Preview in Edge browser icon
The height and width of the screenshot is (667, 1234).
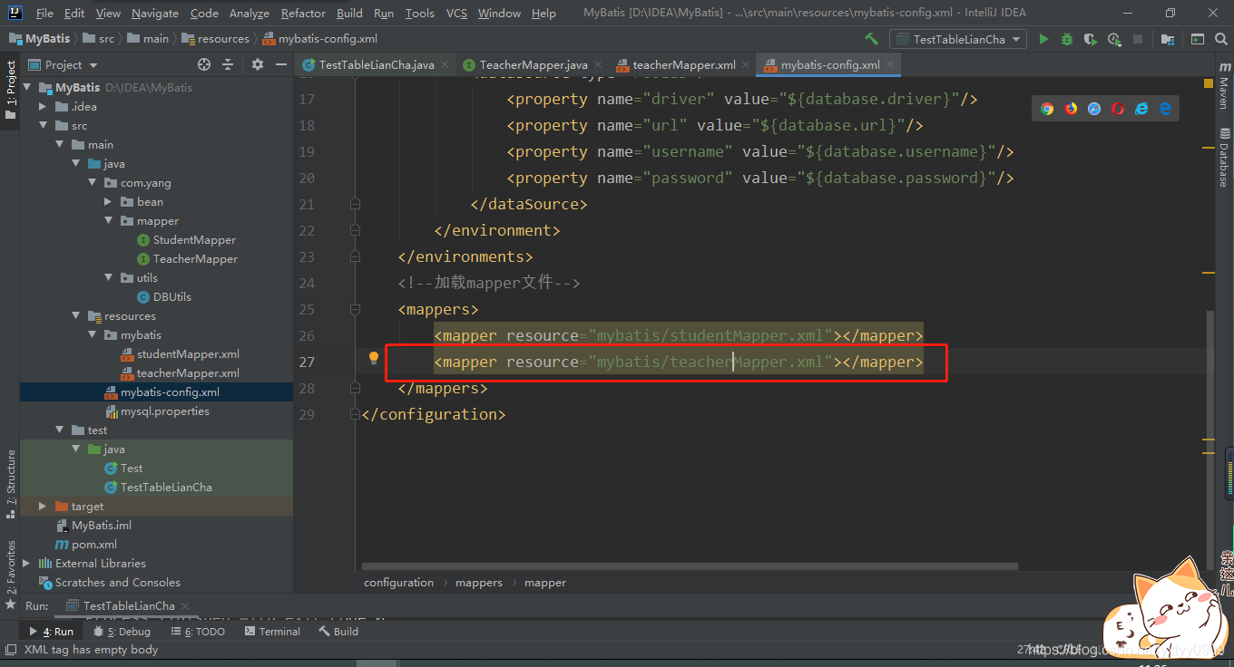pyautogui.click(x=1165, y=109)
